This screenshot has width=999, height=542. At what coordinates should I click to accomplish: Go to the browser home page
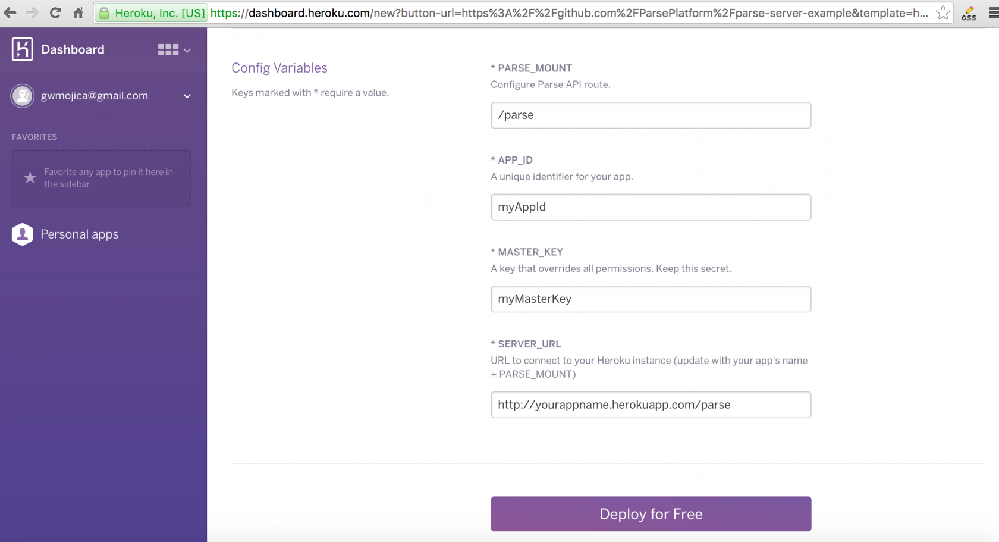tap(78, 12)
